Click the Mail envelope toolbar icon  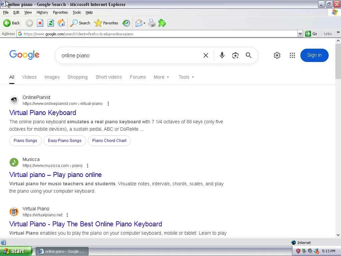139,23
